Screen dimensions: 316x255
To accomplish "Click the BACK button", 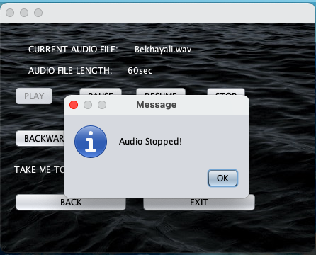I will 71,203.
